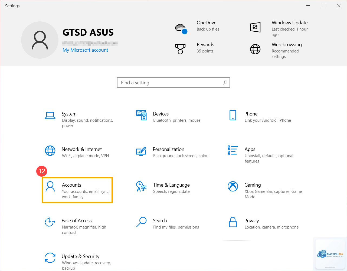The width and height of the screenshot is (347, 271).
Task: Open the Devices settings title
Action: (x=161, y=114)
